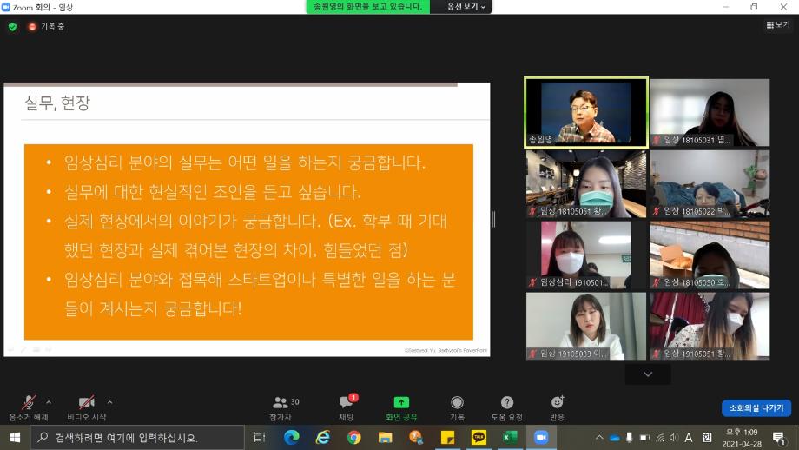Open the reactions menu

tap(557, 406)
